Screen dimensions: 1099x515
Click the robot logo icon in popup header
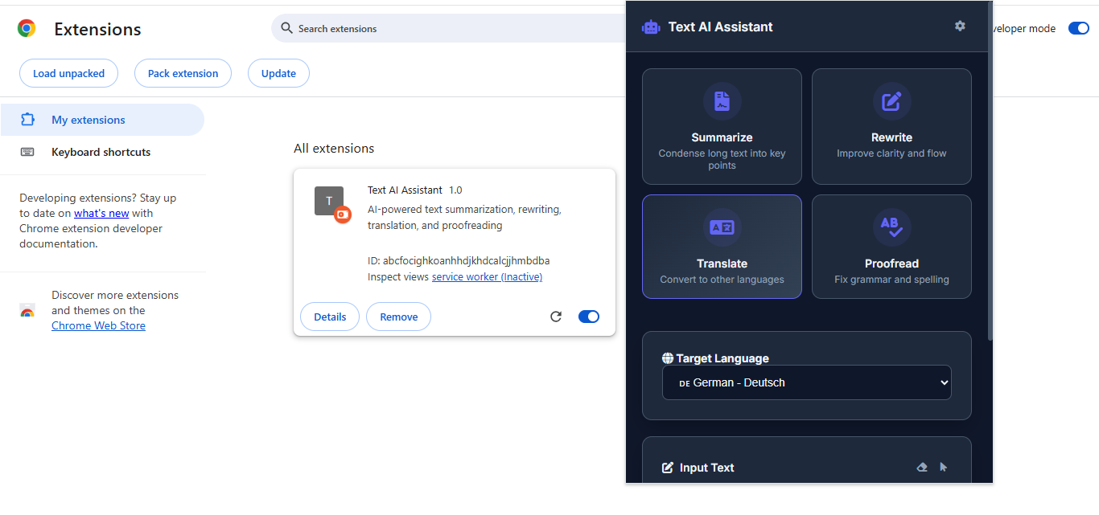click(651, 27)
